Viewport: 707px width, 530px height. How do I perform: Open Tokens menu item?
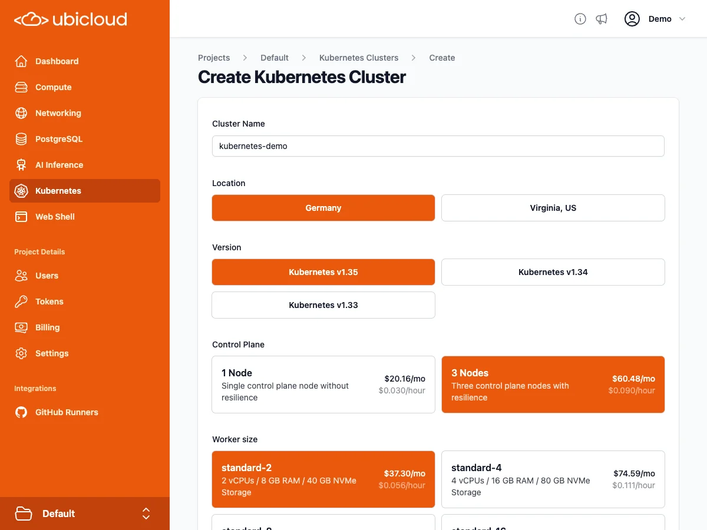85,302
